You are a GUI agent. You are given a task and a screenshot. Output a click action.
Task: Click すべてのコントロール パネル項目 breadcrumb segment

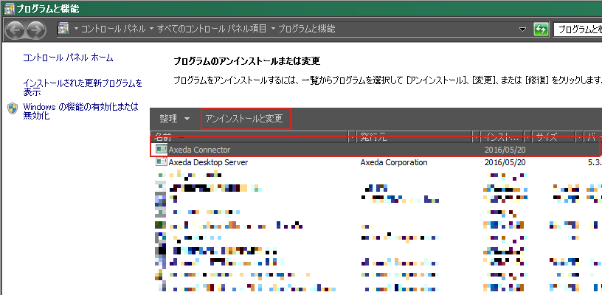212,29
